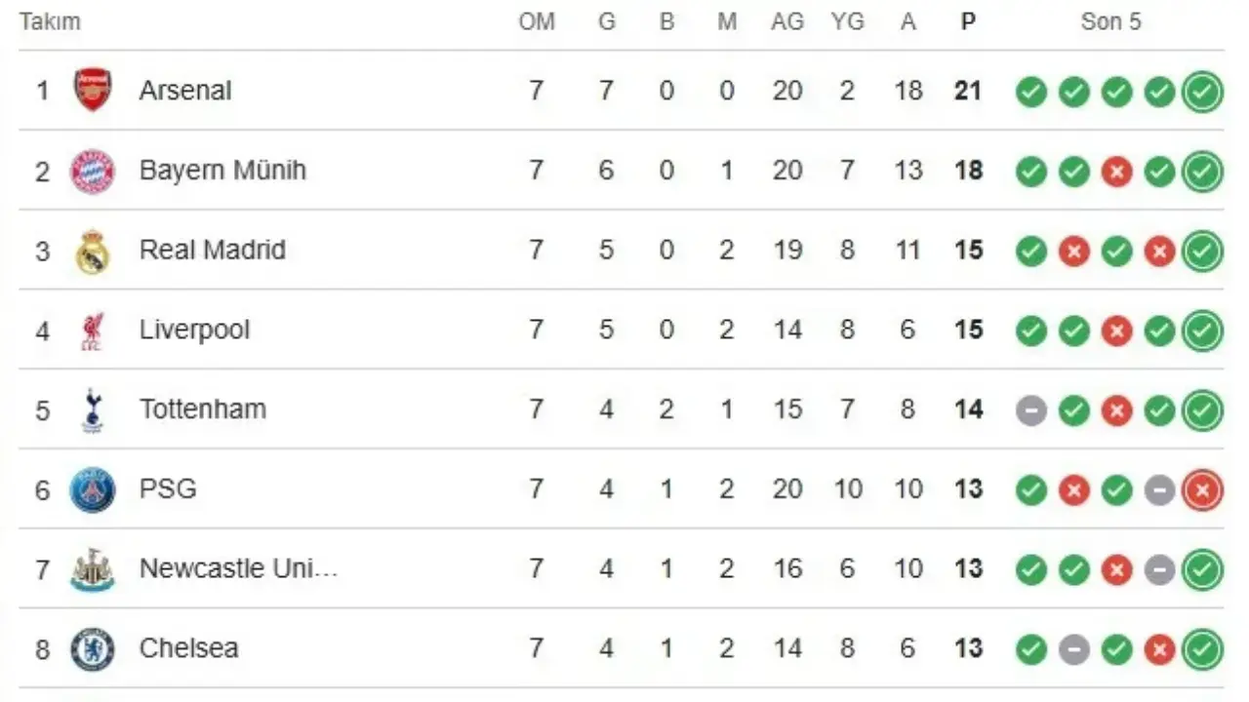Viewport: 1249px width, 702px height.
Task: Click PSG's red latest-match loss icon
Action: (x=1202, y=489)
